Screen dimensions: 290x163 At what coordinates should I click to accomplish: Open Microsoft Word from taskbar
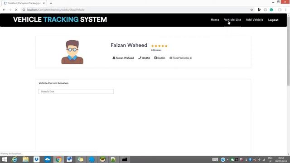point(69,159)
